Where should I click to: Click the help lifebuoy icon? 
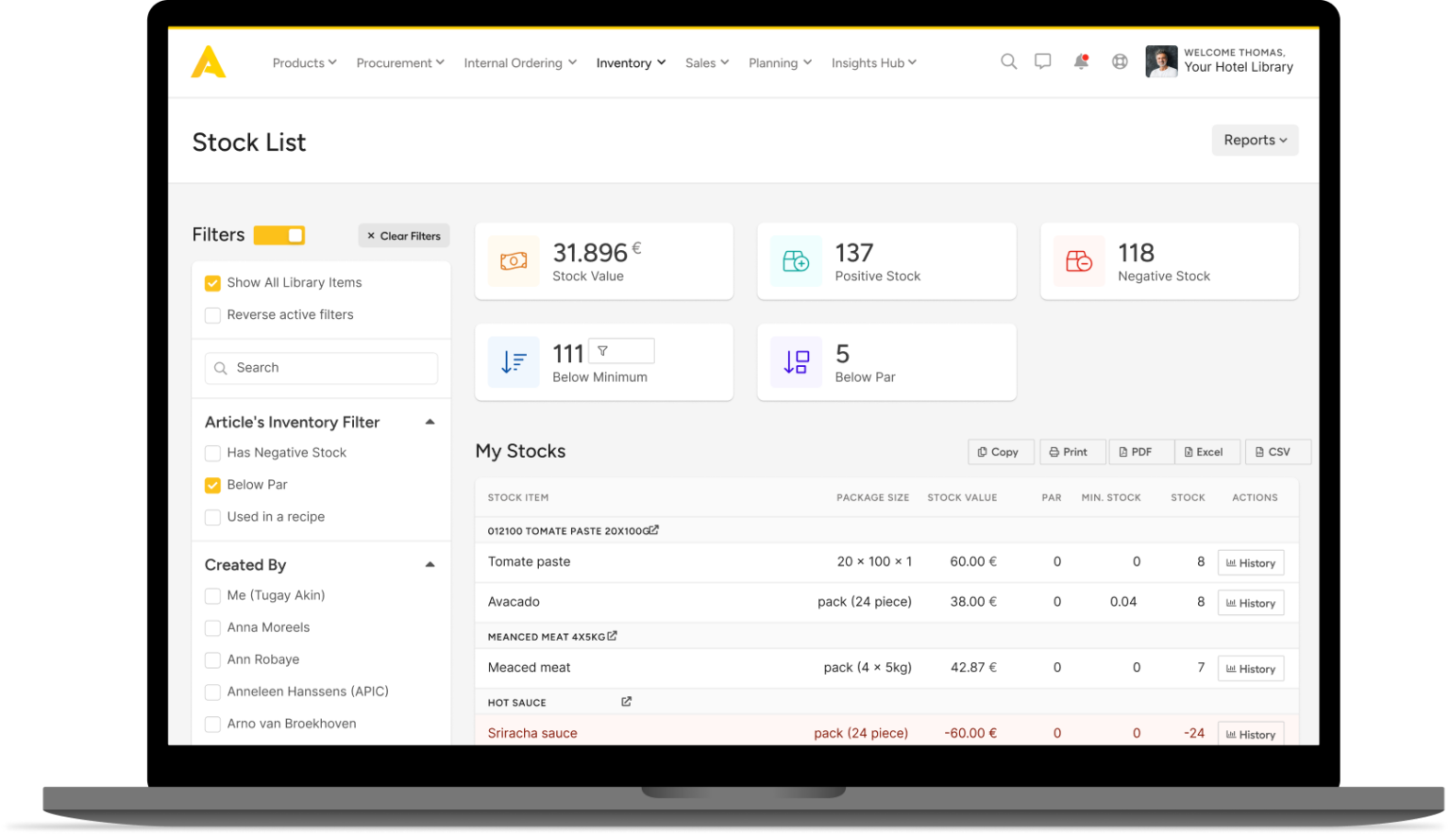pyautogui.click(x=1120, y=62)
